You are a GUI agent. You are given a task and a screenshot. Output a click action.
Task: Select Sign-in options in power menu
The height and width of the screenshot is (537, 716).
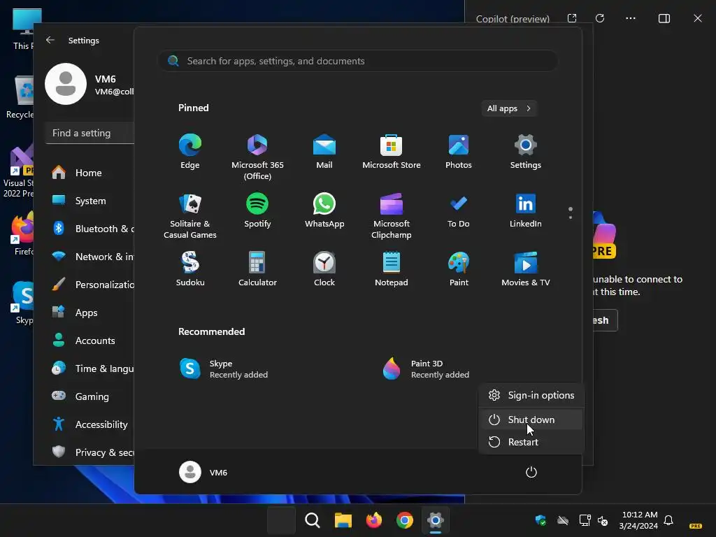coord(531,395)
